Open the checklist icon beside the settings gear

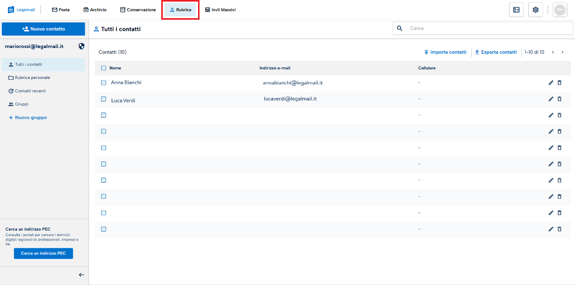(x=516, y=10)
